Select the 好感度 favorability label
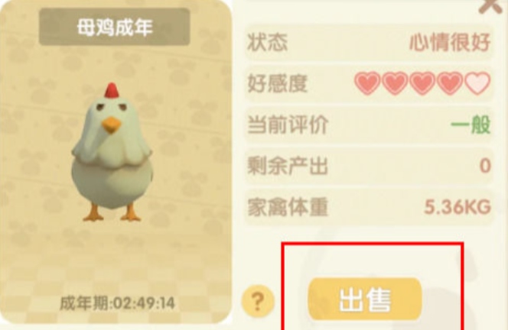508x330 pixels. [x=277, y=83]
